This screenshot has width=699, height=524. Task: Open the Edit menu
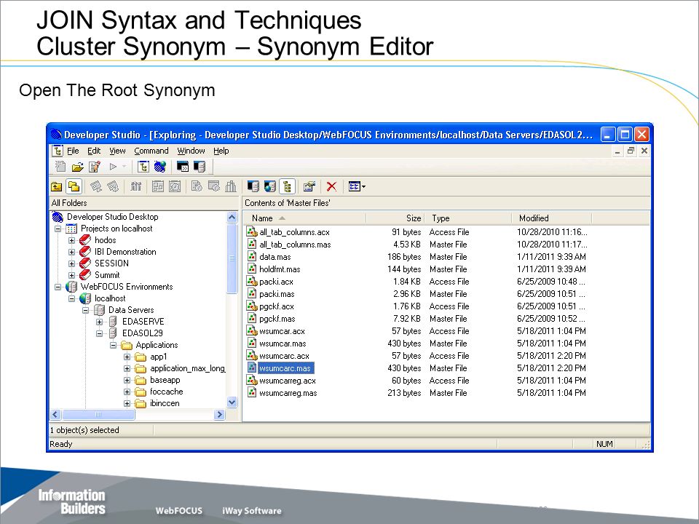[94, 151]
